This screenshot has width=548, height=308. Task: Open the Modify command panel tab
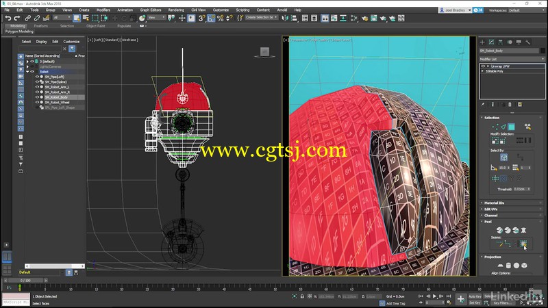click(x=491, y=42)
